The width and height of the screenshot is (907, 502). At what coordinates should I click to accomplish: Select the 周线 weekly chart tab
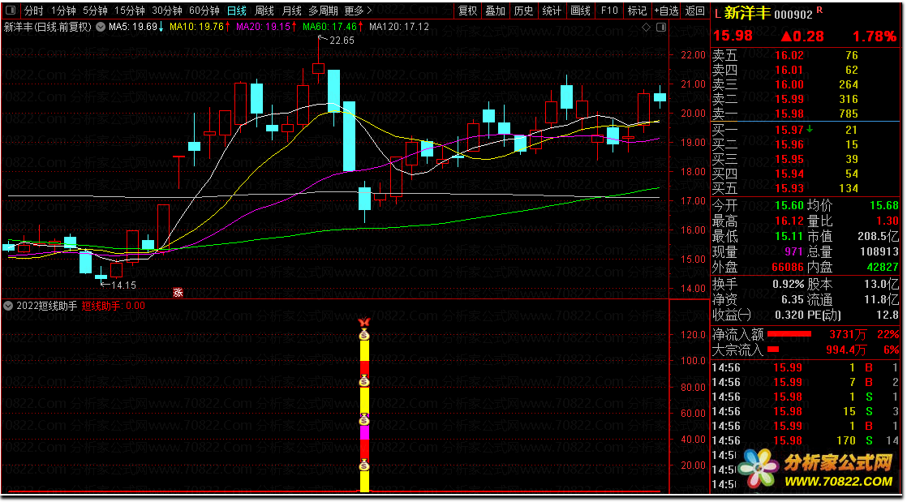(264, 11)
